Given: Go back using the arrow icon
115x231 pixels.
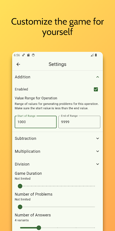Looking at the screenshot, I should coord(18,64).
